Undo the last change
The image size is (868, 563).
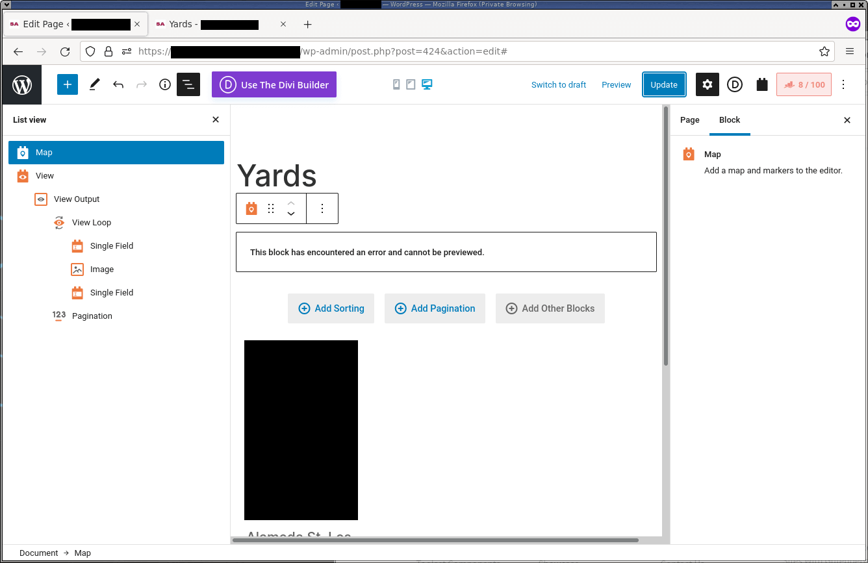coord(118,84)
